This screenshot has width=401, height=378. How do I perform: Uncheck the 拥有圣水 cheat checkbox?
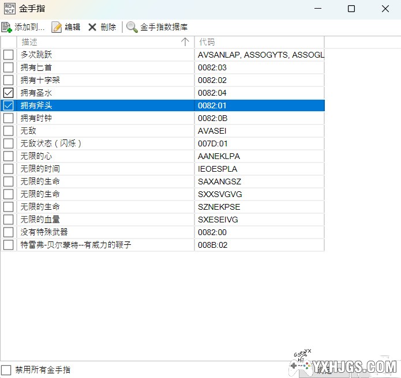(9, 93)
